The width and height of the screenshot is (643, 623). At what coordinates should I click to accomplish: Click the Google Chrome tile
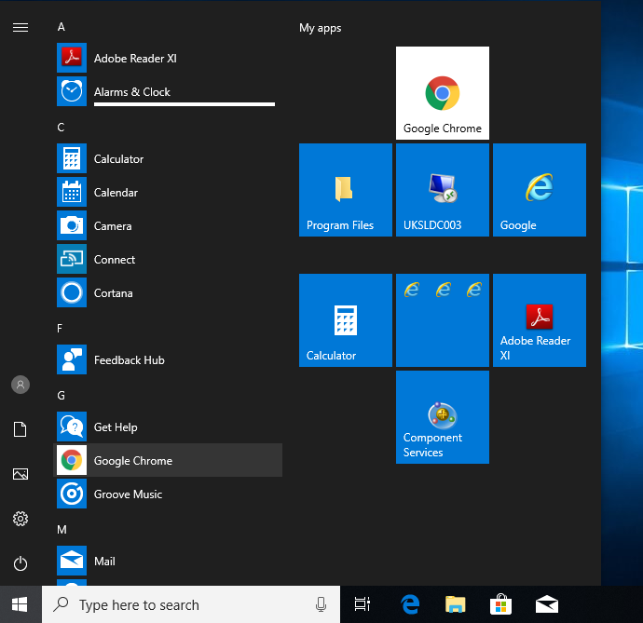click(x=443, y=93)
